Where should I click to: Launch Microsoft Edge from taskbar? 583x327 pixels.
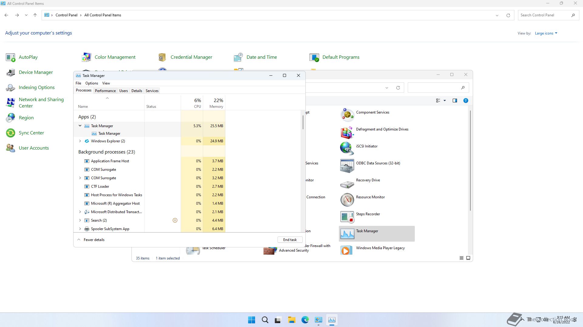click(305, 320)
